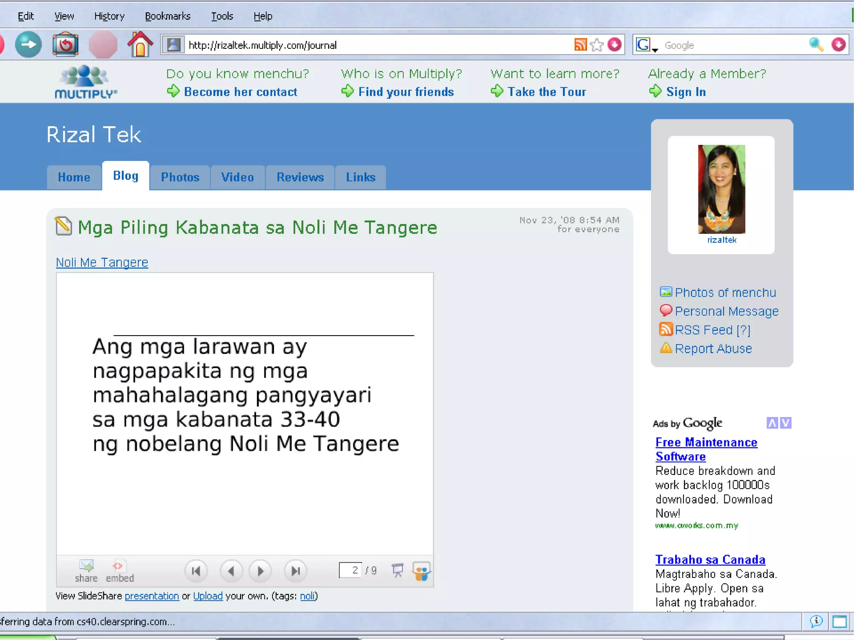The image size is (854, 640).
Task: Bookmark page with the star icon
Action: [597, 45]
